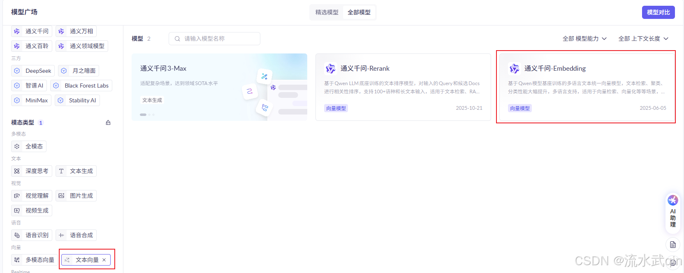Click the 通义千问-Rerank logo icon
Screen dimensions: 684x273
(330, 68)
